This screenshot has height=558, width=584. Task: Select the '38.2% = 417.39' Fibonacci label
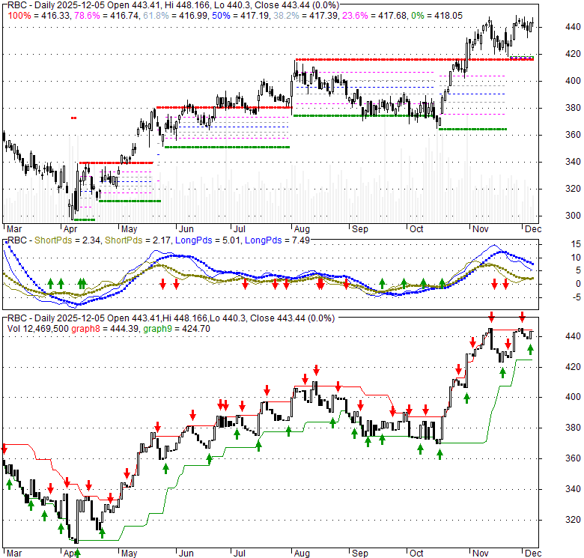tap(305, 16)
